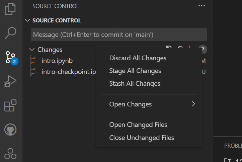This screenshot has width=242, height=162.
Task: Show the Extensions view
Action: [x=10, y=106]
